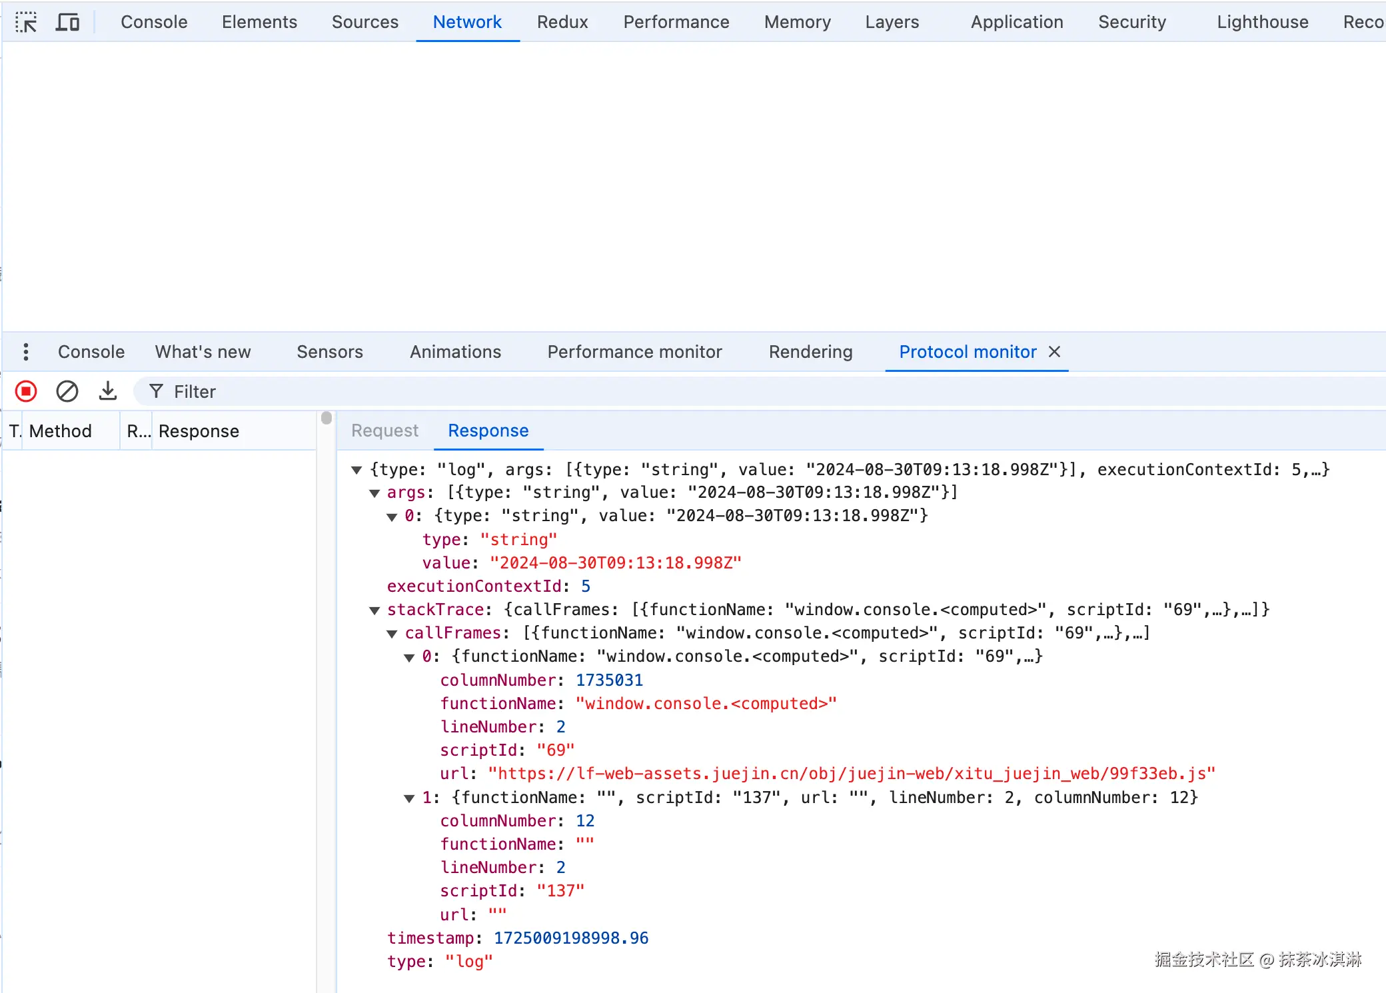The image size is (1386, 993).
Task: Collapse the args array node
Action: pos(374,493)
